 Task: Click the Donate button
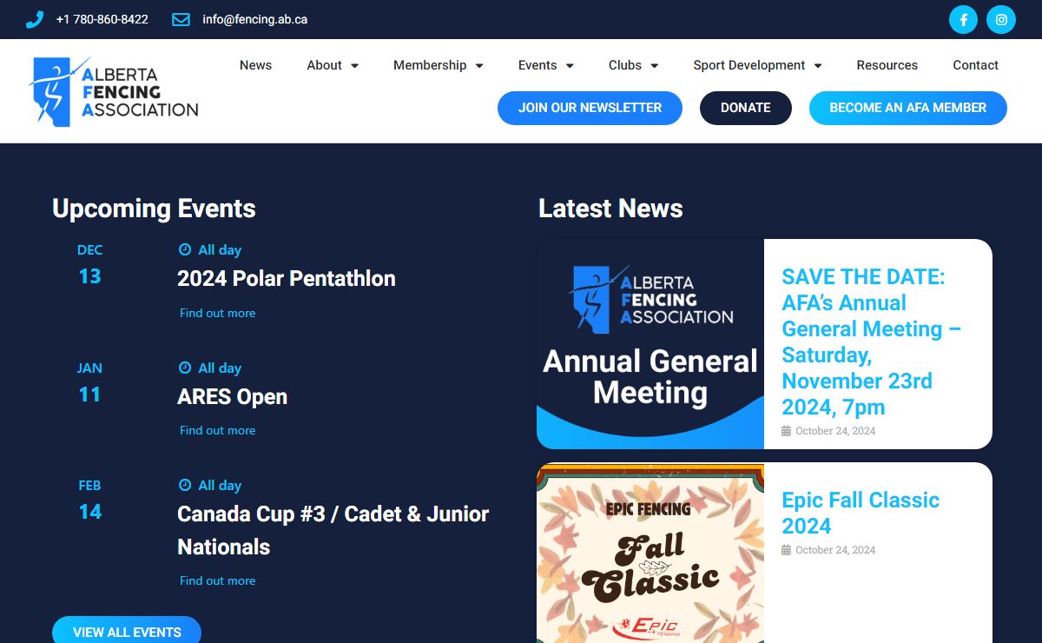(746, 108)
